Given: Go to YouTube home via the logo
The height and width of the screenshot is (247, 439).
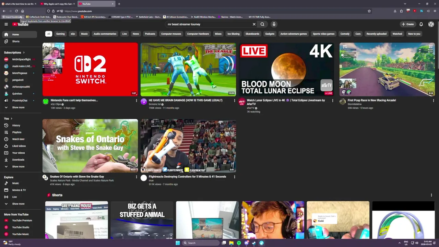Looking at the screenshot, I should (20, 24).
